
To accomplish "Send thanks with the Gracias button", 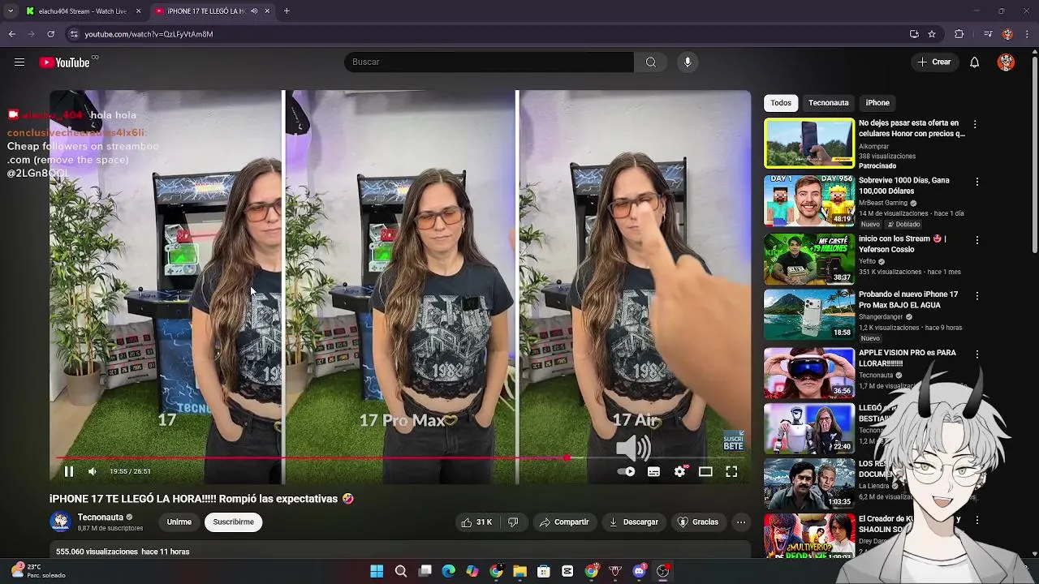I will coord(698,522).
